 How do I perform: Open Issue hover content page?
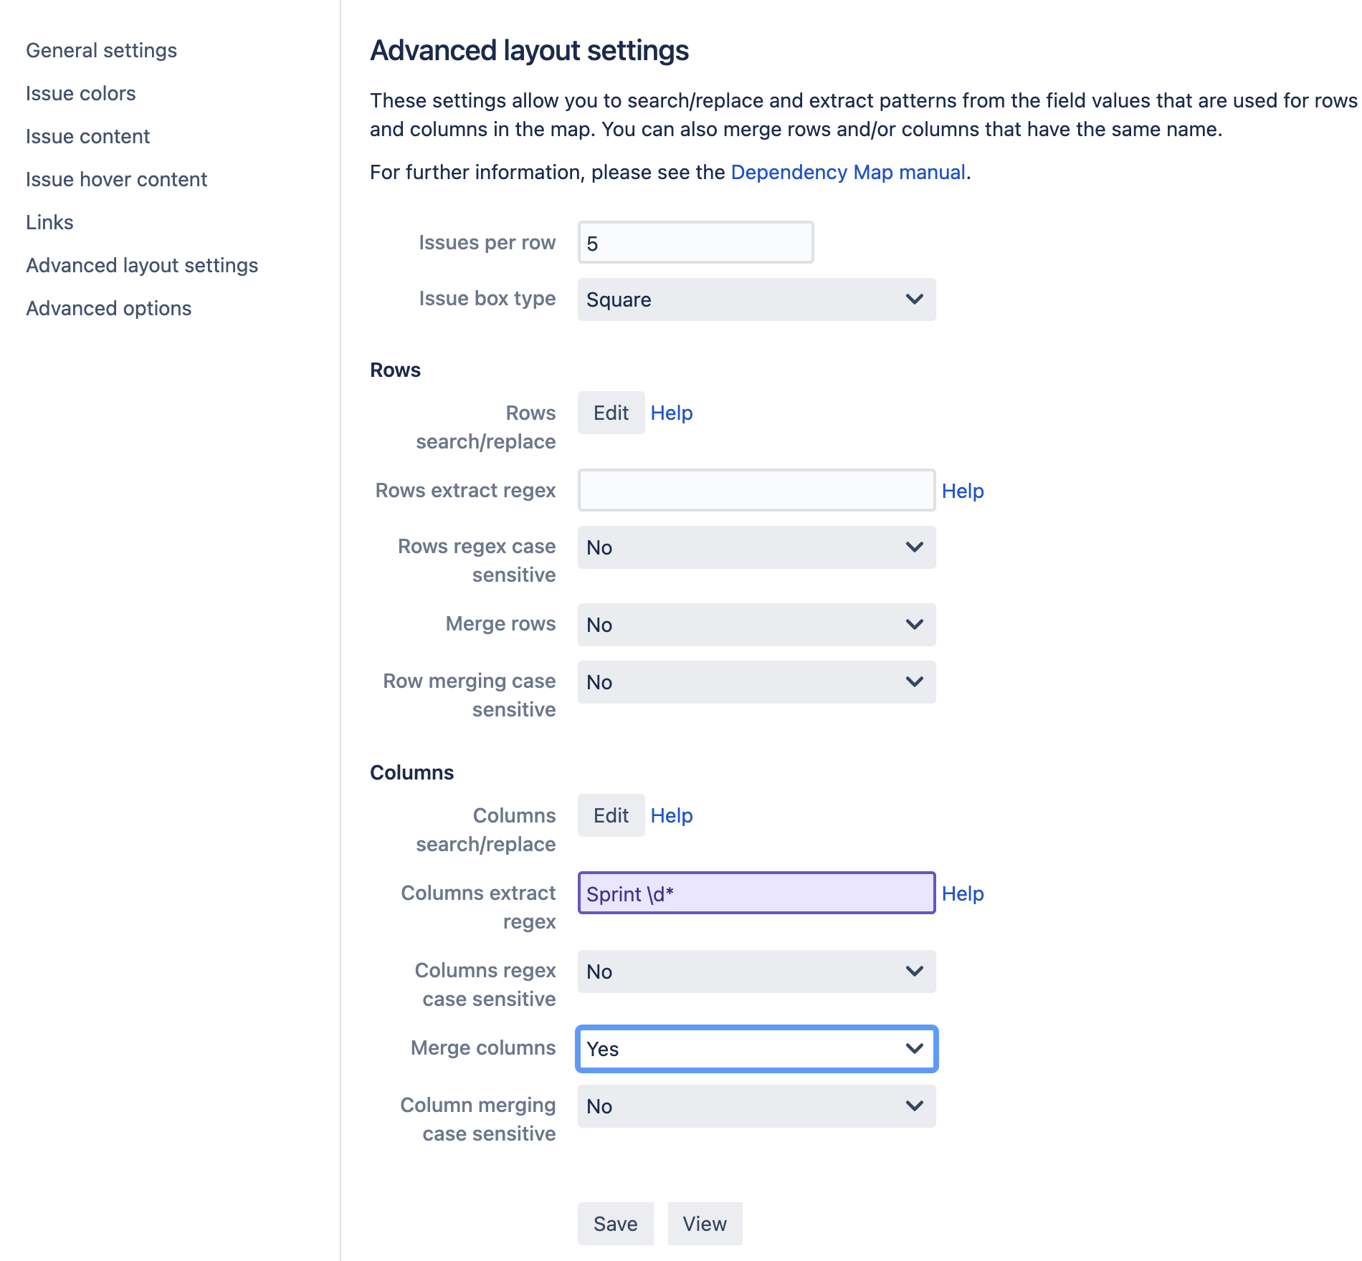tap(116, 179)
